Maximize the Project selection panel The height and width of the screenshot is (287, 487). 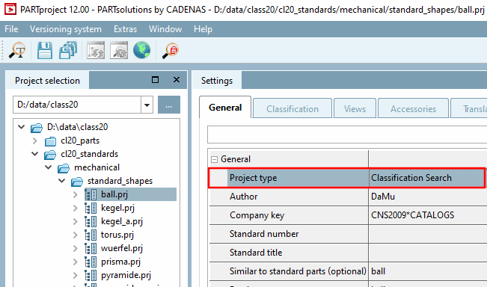click(156, 80)
